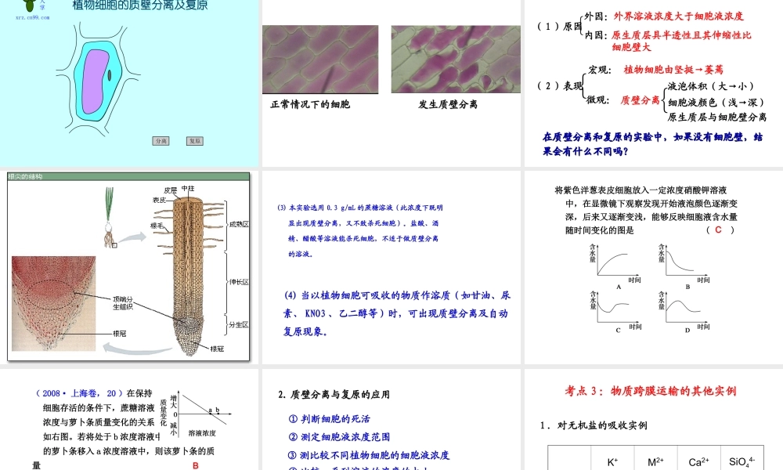This screenshot has height=470, width=783.
Task: Click the 皮层 label atop the root
Action: click(170, 190)
